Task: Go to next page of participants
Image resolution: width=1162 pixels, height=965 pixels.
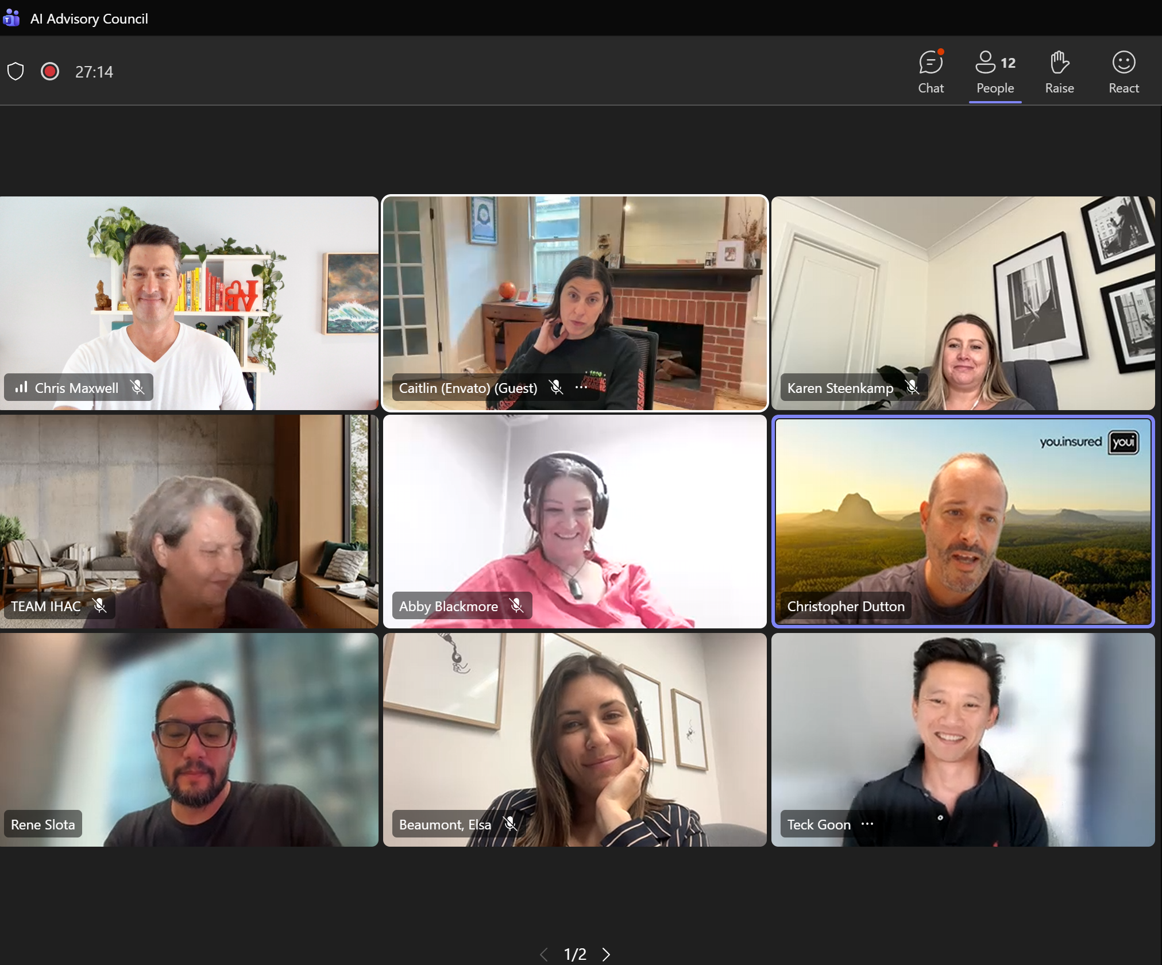Action: (606, 954)
